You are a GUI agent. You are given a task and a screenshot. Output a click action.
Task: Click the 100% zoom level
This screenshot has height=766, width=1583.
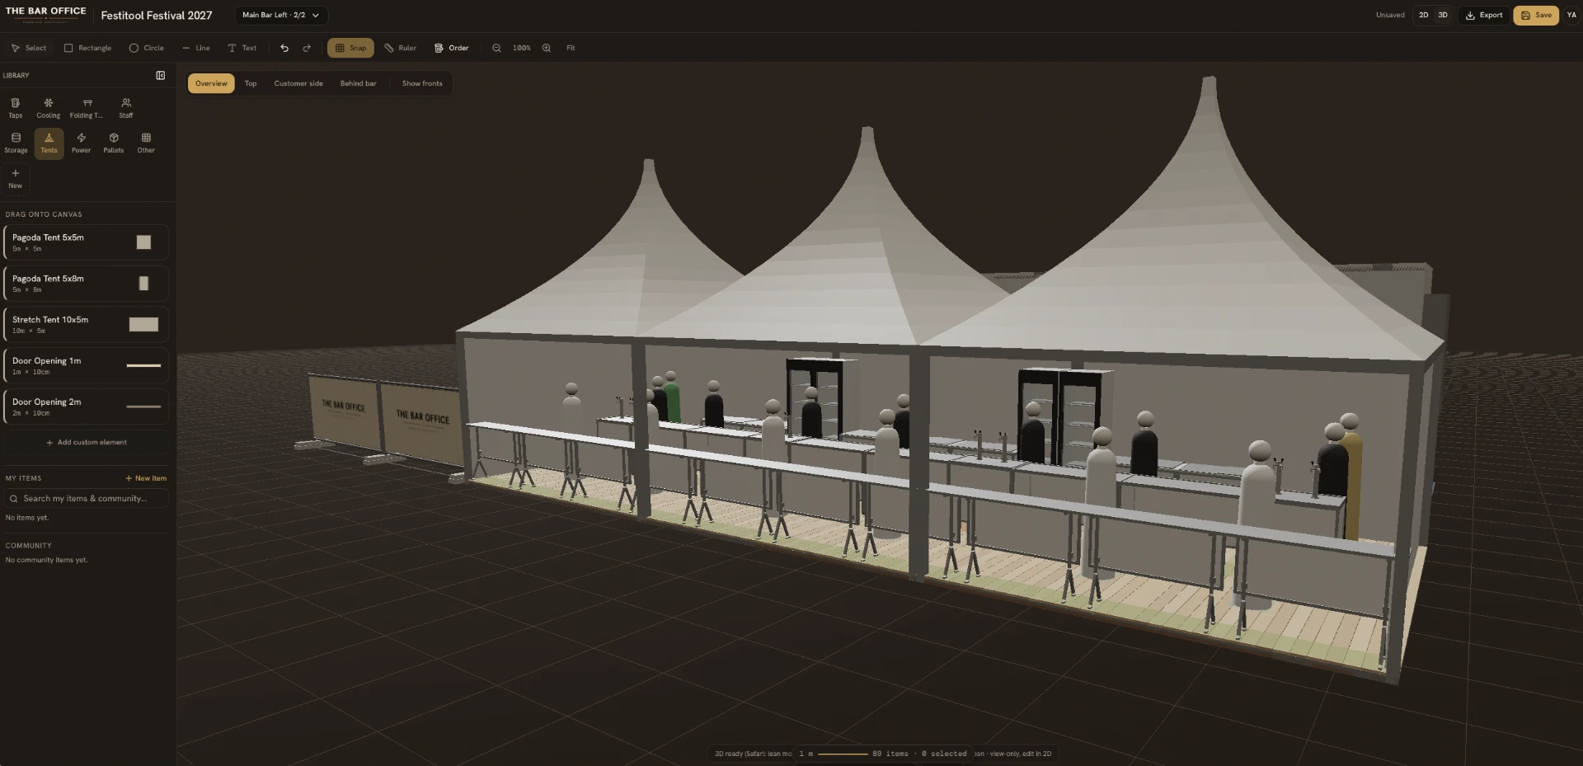[522, 48]
